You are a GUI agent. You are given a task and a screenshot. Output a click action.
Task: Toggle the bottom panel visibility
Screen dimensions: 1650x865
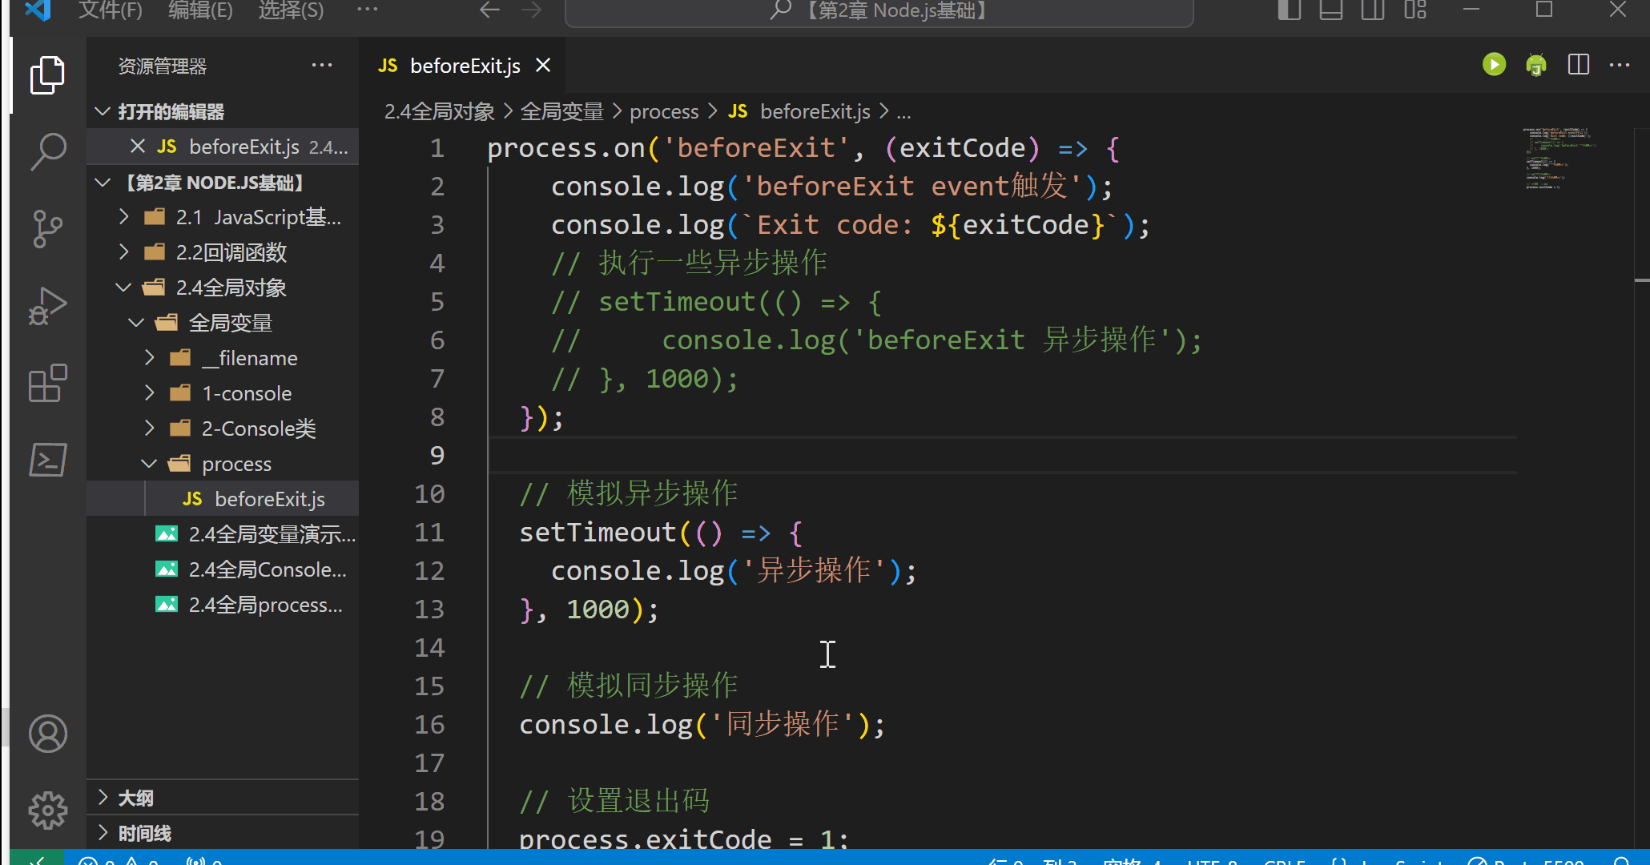tap(1331, 10)
